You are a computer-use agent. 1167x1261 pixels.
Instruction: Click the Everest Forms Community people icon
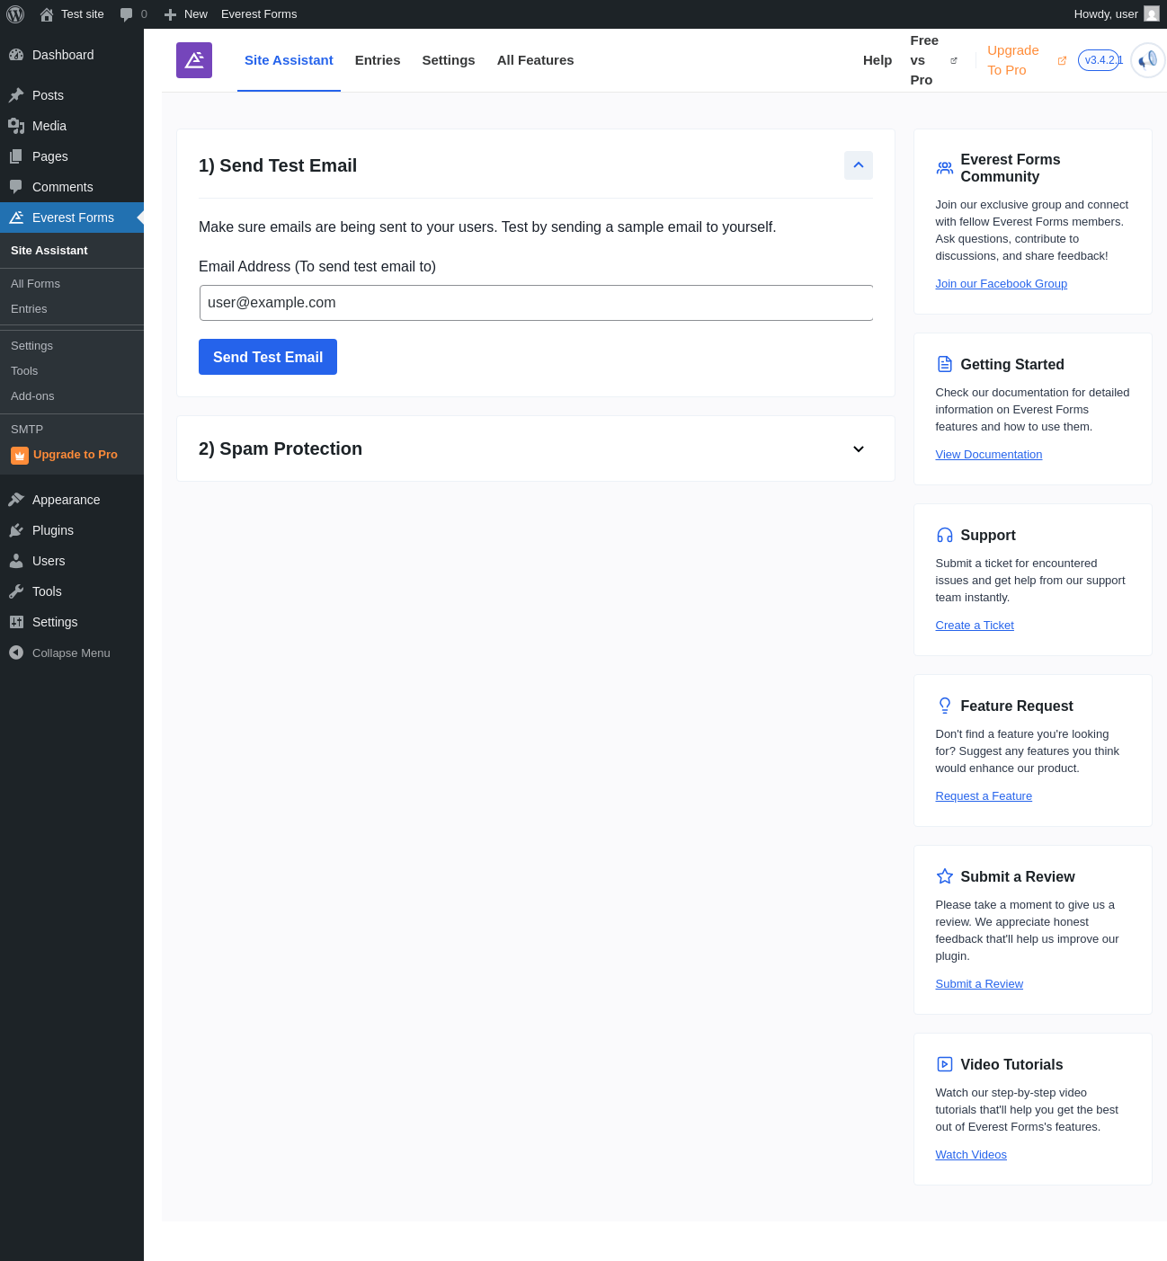click(x=945, y=168)
